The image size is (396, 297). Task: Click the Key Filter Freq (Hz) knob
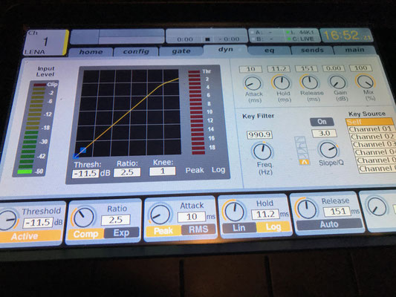pos(262,151)
